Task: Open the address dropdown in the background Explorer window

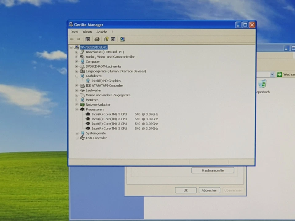Action: [272, 74]
